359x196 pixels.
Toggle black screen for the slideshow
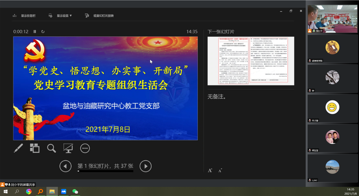(x=68, y=148)
